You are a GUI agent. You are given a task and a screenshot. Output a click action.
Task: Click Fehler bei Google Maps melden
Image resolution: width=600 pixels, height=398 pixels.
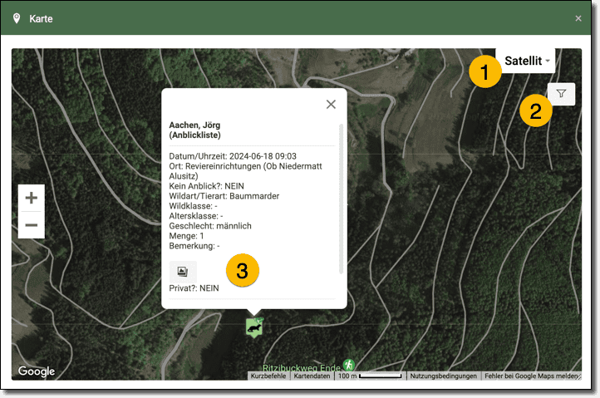532,376
